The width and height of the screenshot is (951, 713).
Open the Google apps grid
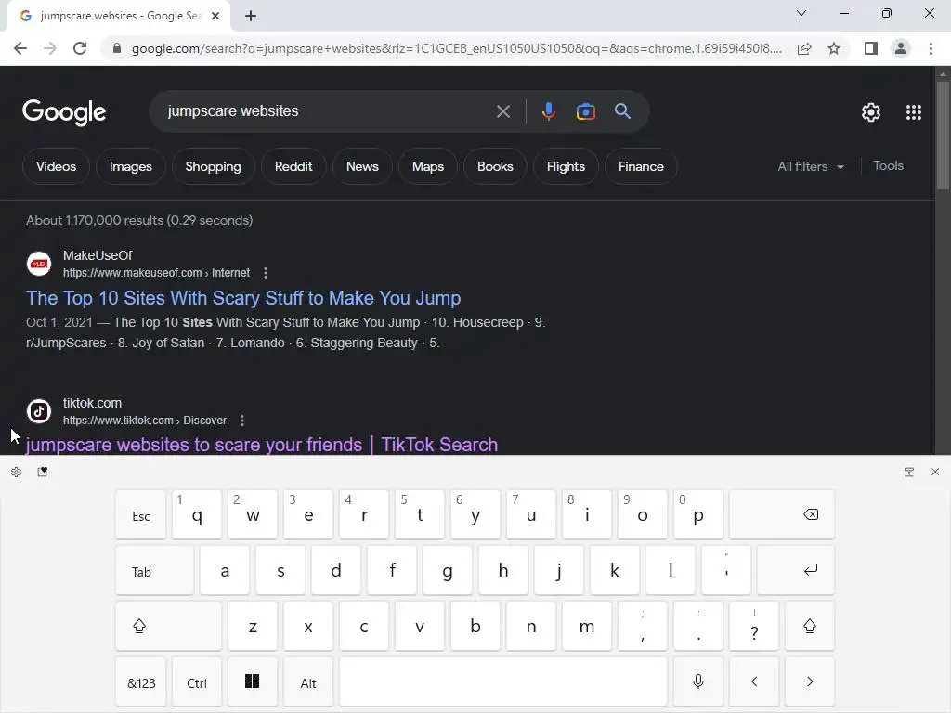pos(914,112)
